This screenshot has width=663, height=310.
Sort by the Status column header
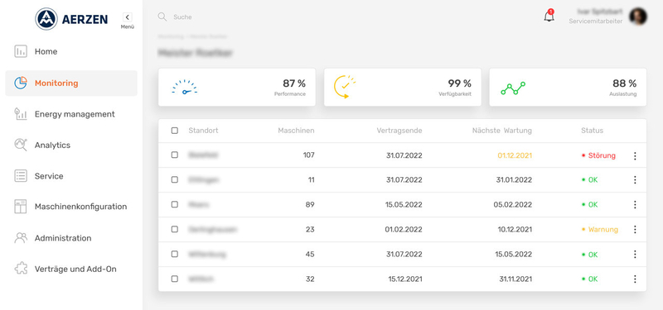[x=592, y=131]
